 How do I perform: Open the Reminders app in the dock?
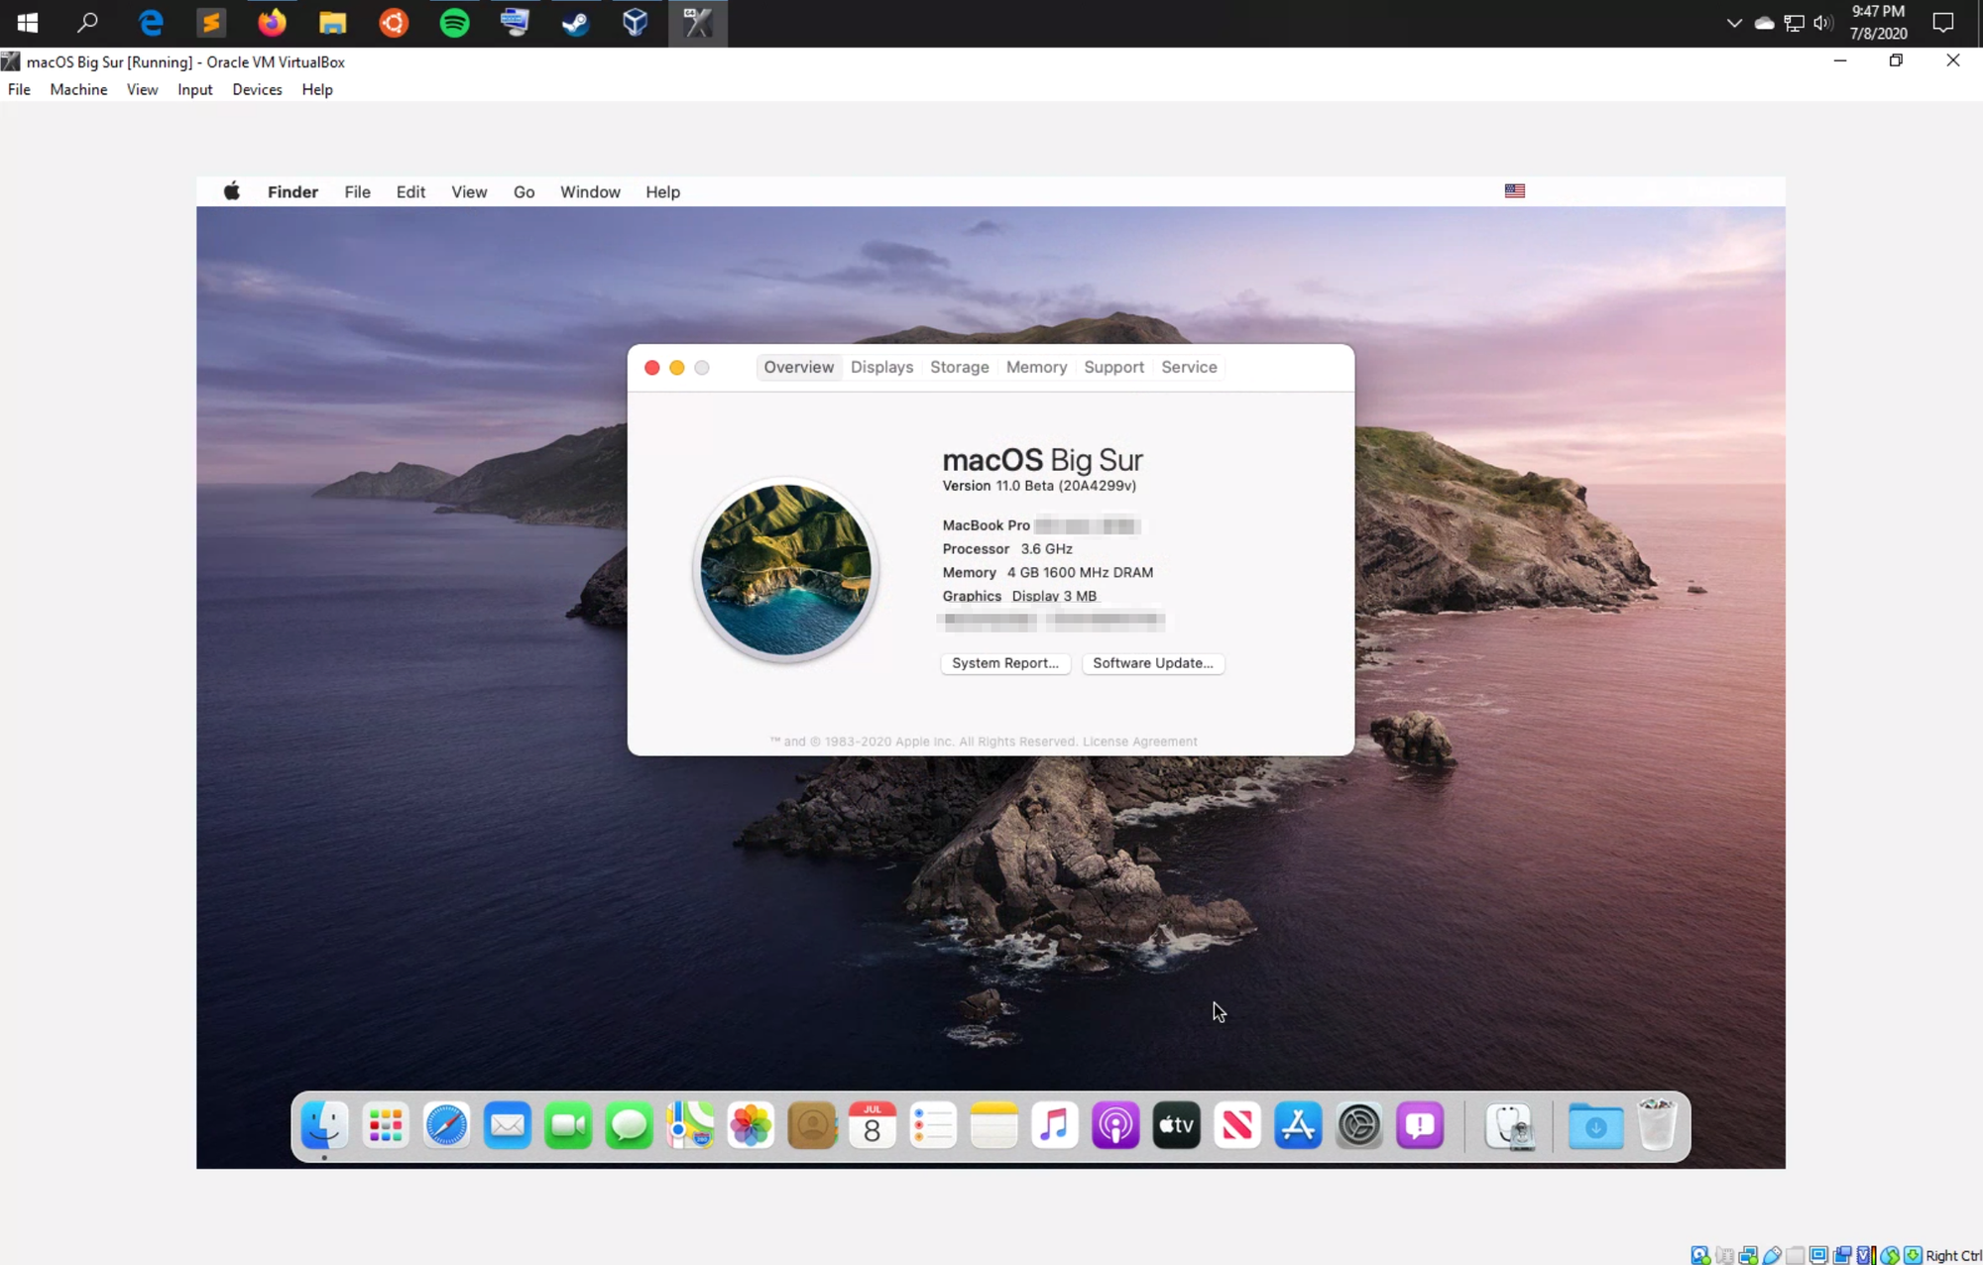(x=933, y=1125)
